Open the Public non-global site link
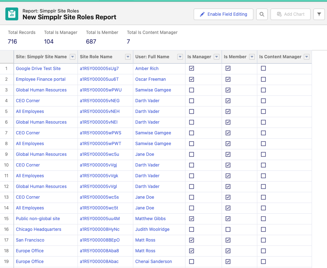This screenshot has width=327, height=268. 38,219
